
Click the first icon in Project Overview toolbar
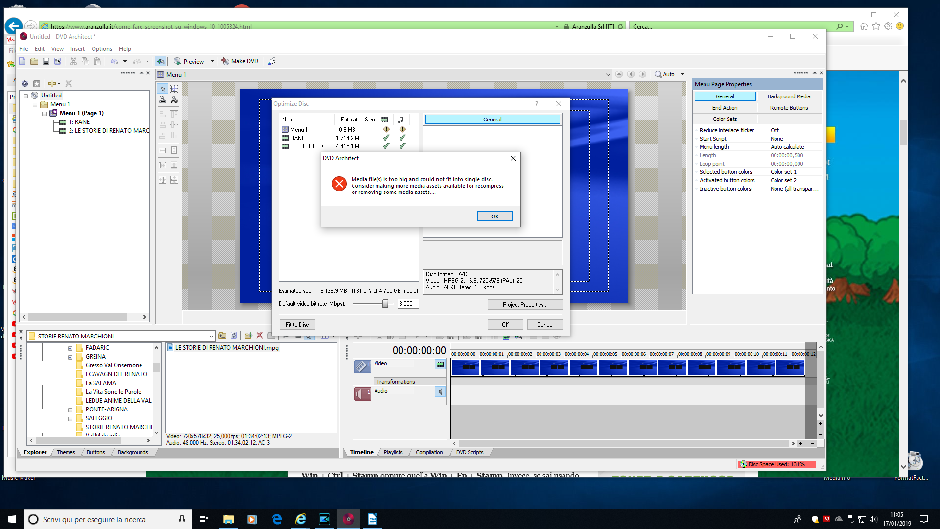pyautogui.click(x=25, y=84)
